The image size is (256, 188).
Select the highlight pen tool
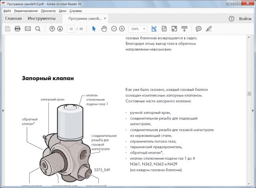(x=209, y=29)
